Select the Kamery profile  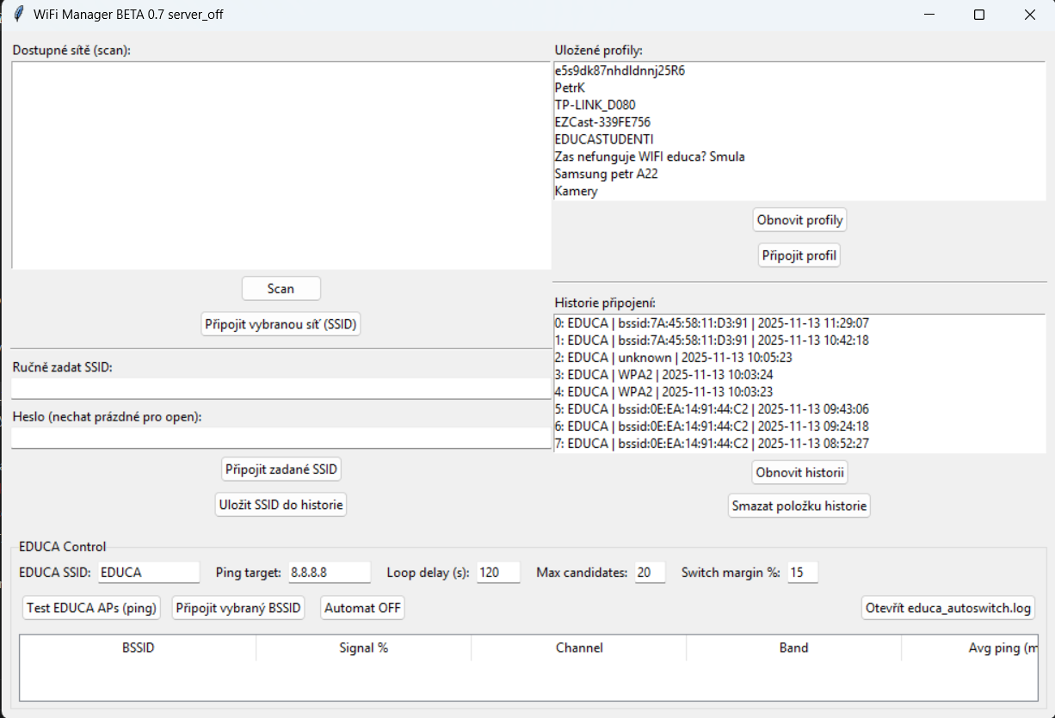[x=799, y=191]
